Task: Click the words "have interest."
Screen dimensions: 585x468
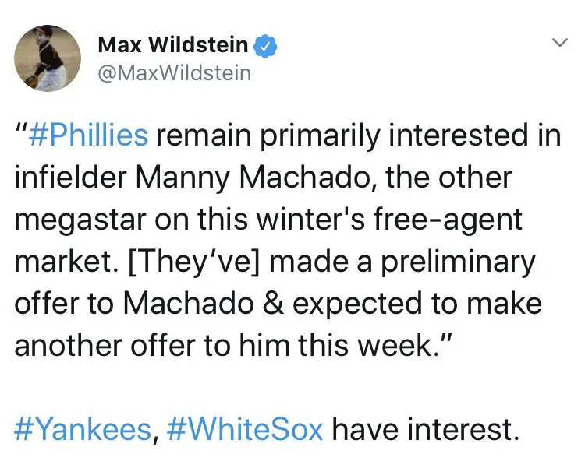Action: tap(426, 430)
